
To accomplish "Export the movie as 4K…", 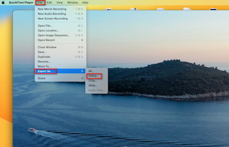I will point(97,71).
